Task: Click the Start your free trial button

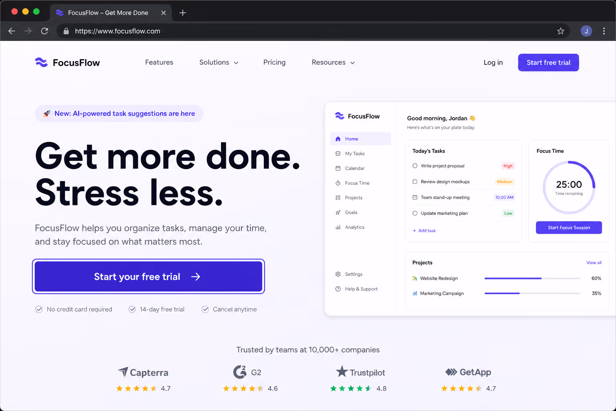Action: pyautogui.click(x=148, y=277)
